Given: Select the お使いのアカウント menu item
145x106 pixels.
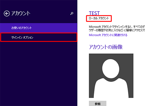Looking at the screenshot, I should [x=39, y=28].
